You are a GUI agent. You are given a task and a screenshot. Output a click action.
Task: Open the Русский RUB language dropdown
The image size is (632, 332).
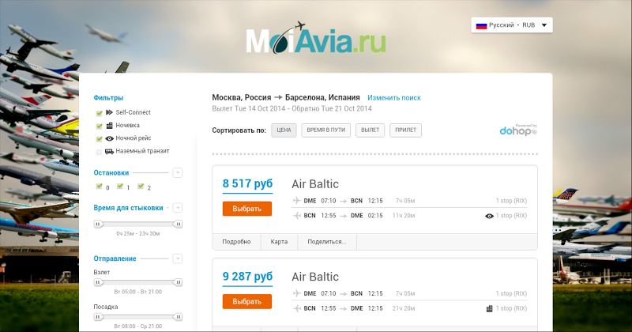coord(512,25)
